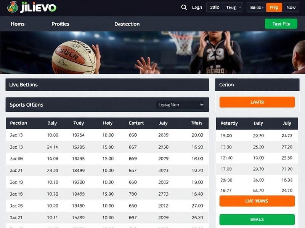Select the 26.20 cell in table
Image resolution: width=305 pixels, height=228 pixels.
[197, 217]
